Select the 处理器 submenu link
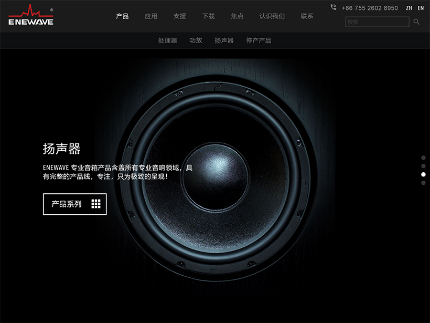Image resolution: width=430 pixels, height=323 pixels. [167, 40]
